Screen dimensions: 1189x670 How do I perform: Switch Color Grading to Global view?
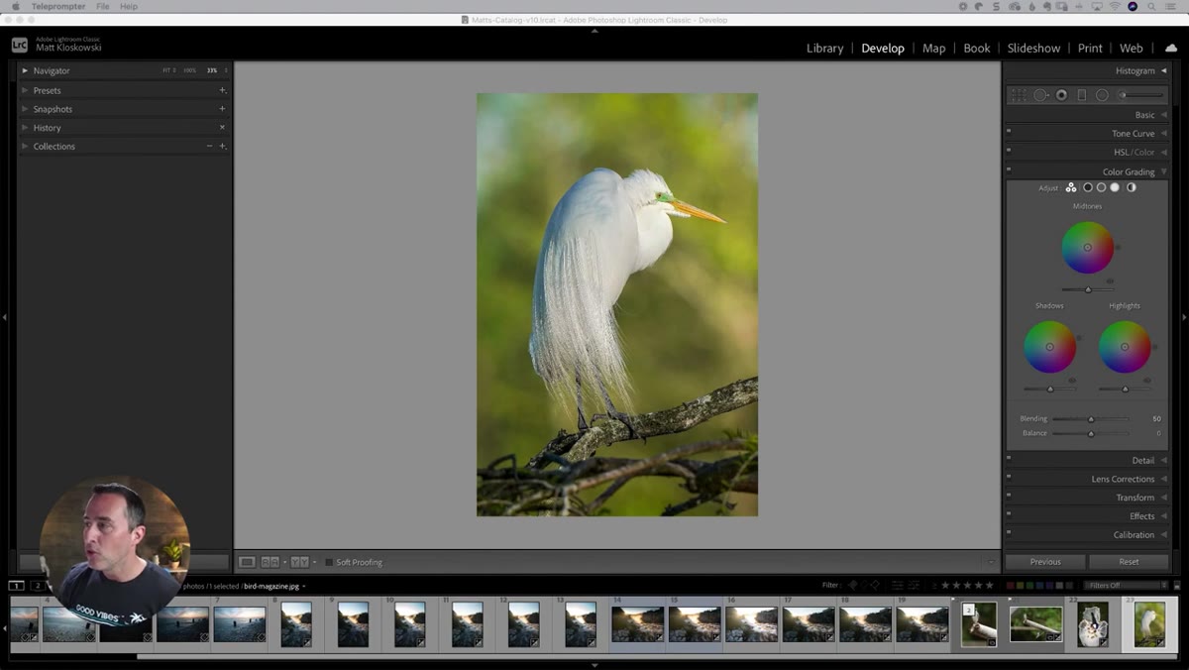coord(1132,187)
